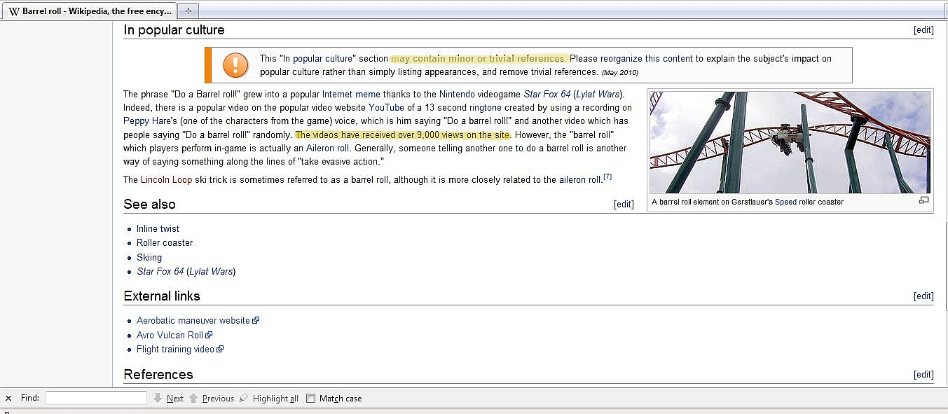Click external icon after Avro Vulcan Roll

[209, 336]
